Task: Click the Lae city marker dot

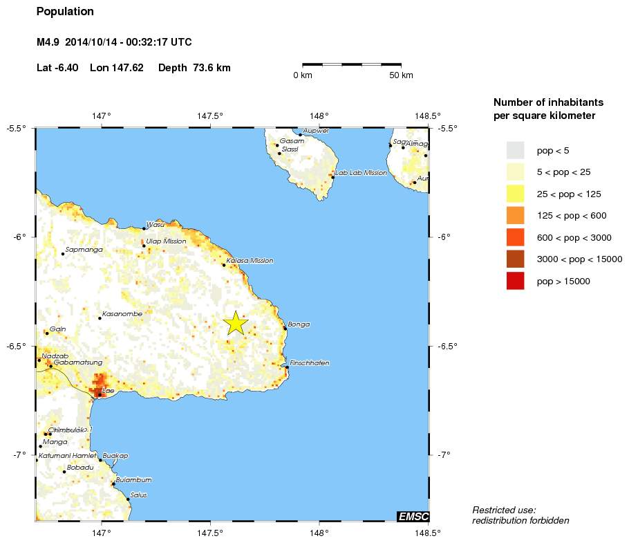Action: 99,394
